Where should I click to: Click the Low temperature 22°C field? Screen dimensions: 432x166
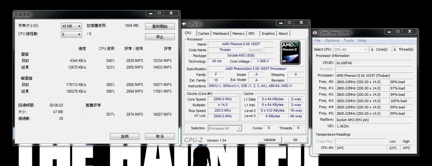point(393,148)
